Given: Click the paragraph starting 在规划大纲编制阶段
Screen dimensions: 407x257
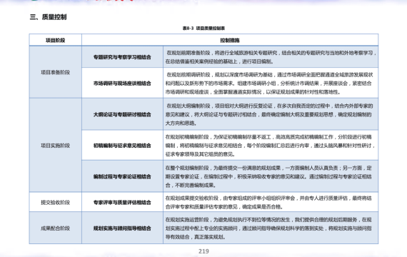Looking at the screenshot, I should 269,114.
